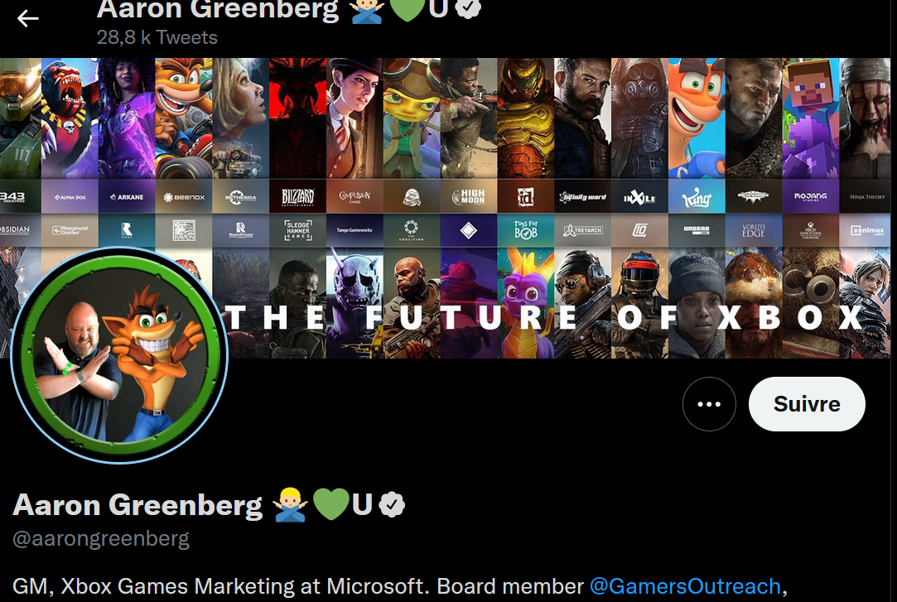Select the @aarongreenberg handle text
897x602 pixels.
101,538
